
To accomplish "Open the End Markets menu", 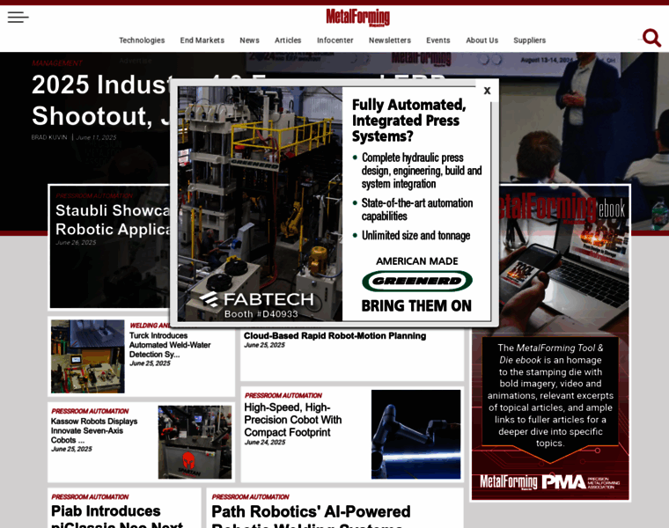I will tap(202, 40).
